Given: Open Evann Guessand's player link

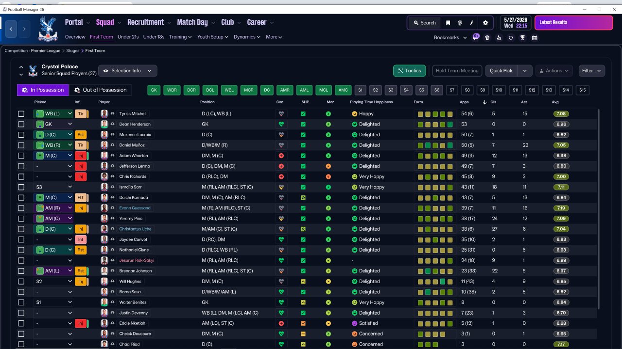Looking at the screenshot, I should click(x=135, y=208).
